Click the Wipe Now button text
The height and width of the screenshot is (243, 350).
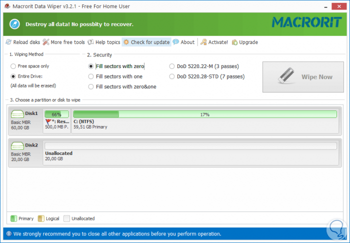[x=317, y=77]
